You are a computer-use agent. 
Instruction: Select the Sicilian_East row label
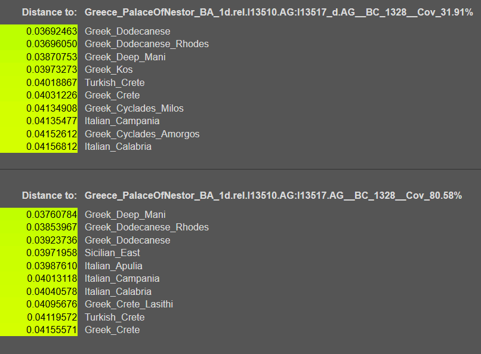[112, 253]
